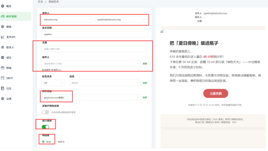The image size is (268, 151).
Task: Open the 模板 templates section
Action: (x=9, y=26)
